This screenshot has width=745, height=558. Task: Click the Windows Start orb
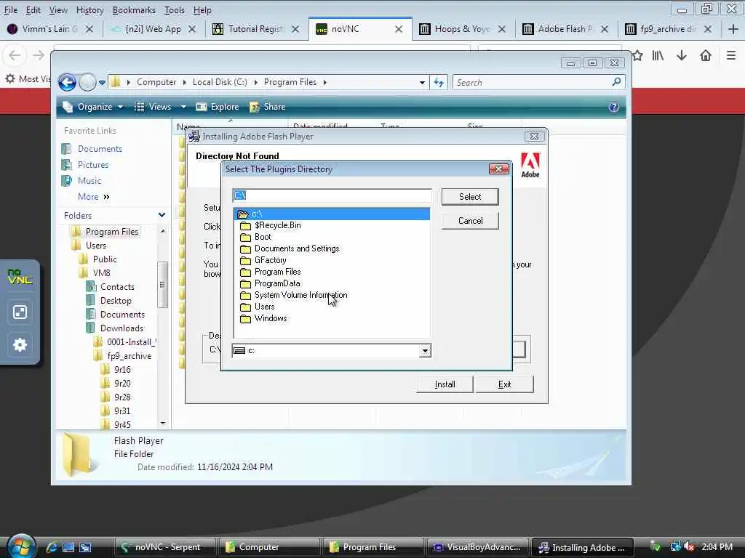tap(20, 546)
